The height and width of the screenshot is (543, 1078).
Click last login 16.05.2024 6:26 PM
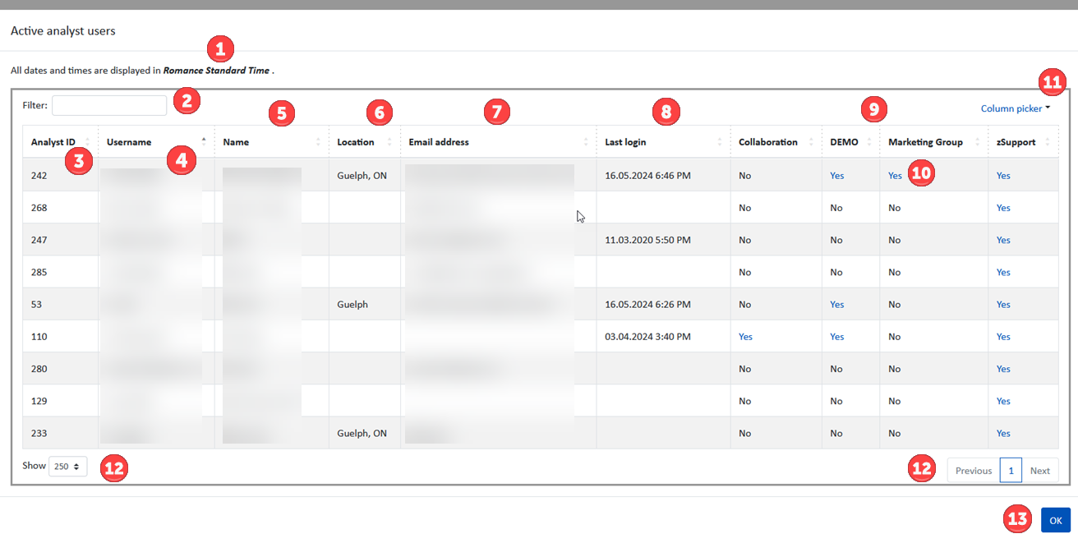[647, 305]
